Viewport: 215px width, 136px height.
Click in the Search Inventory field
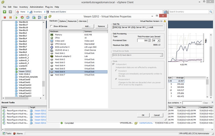tap(189, 12)
